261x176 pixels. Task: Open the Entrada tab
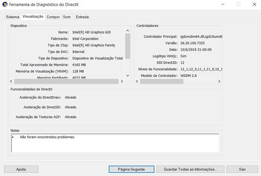pos(82,17)
